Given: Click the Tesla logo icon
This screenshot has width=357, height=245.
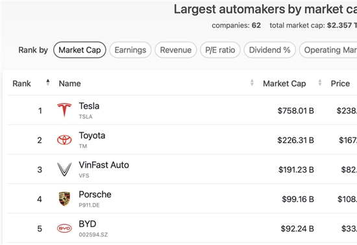Looking at the screenshot, I should tap(64, 110).
